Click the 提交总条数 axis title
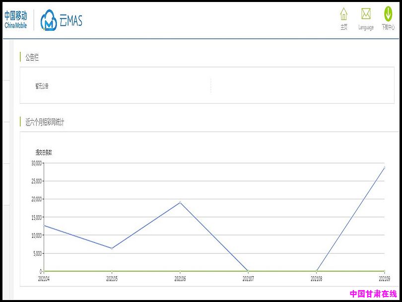 (x=44, y=152)
